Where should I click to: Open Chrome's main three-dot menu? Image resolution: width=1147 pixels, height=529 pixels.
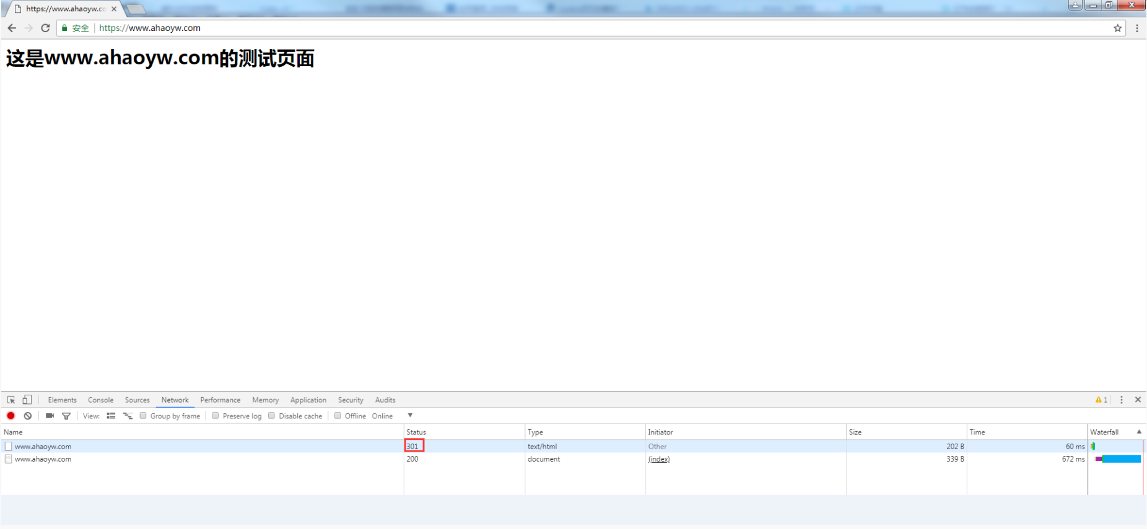(x=1136, y=28)
